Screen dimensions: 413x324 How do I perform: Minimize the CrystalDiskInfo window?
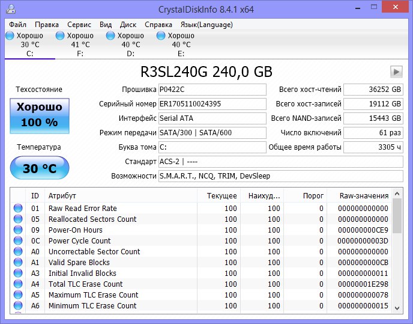coord(358,8)
